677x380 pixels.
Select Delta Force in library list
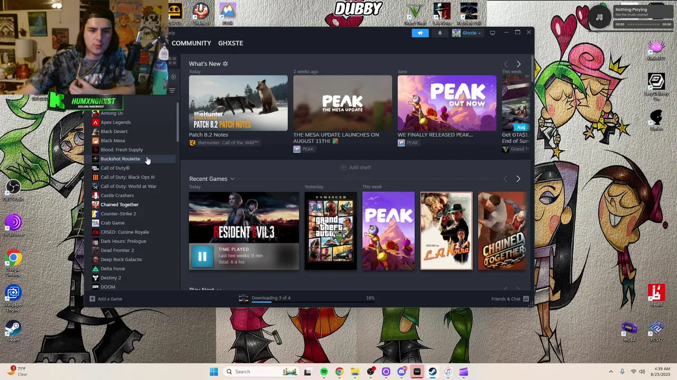(113, 269)
